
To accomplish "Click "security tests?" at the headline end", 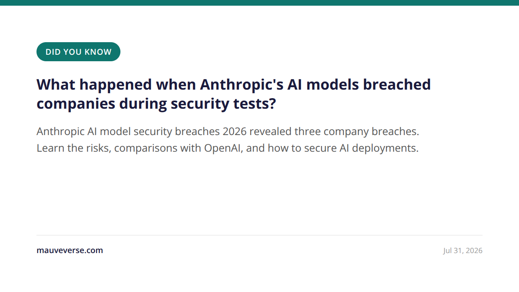I will [223, 104].
